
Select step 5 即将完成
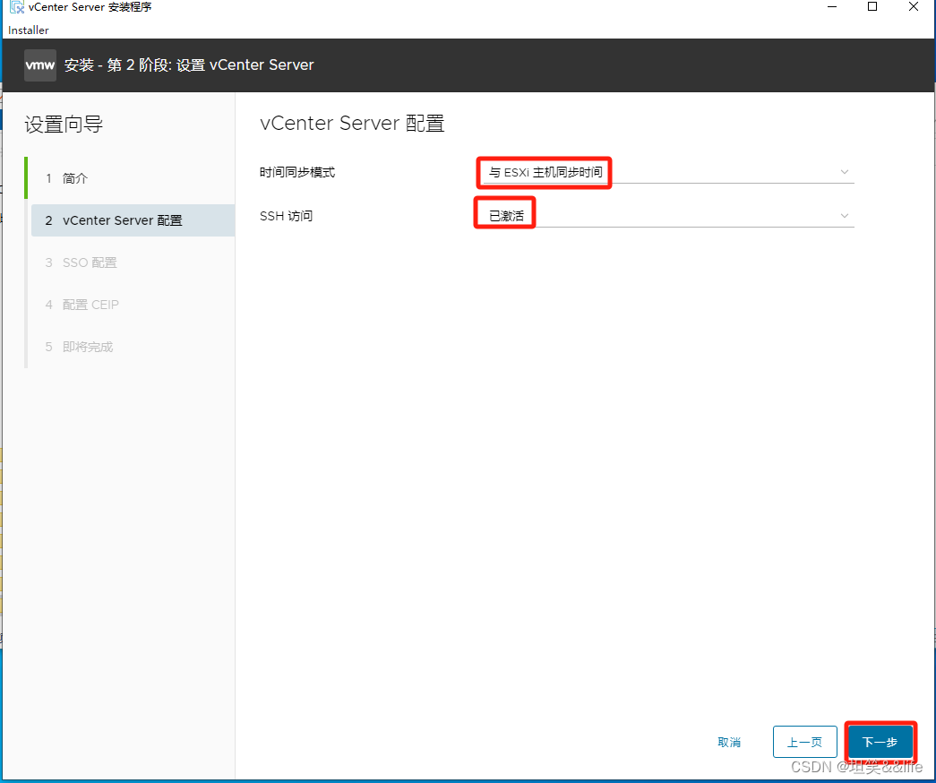point(133,347)
